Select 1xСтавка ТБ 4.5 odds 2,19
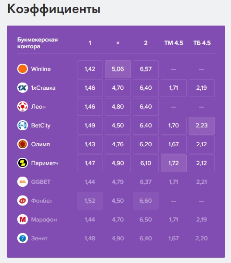This screenshot has width=231, height=263. point(202,88)
